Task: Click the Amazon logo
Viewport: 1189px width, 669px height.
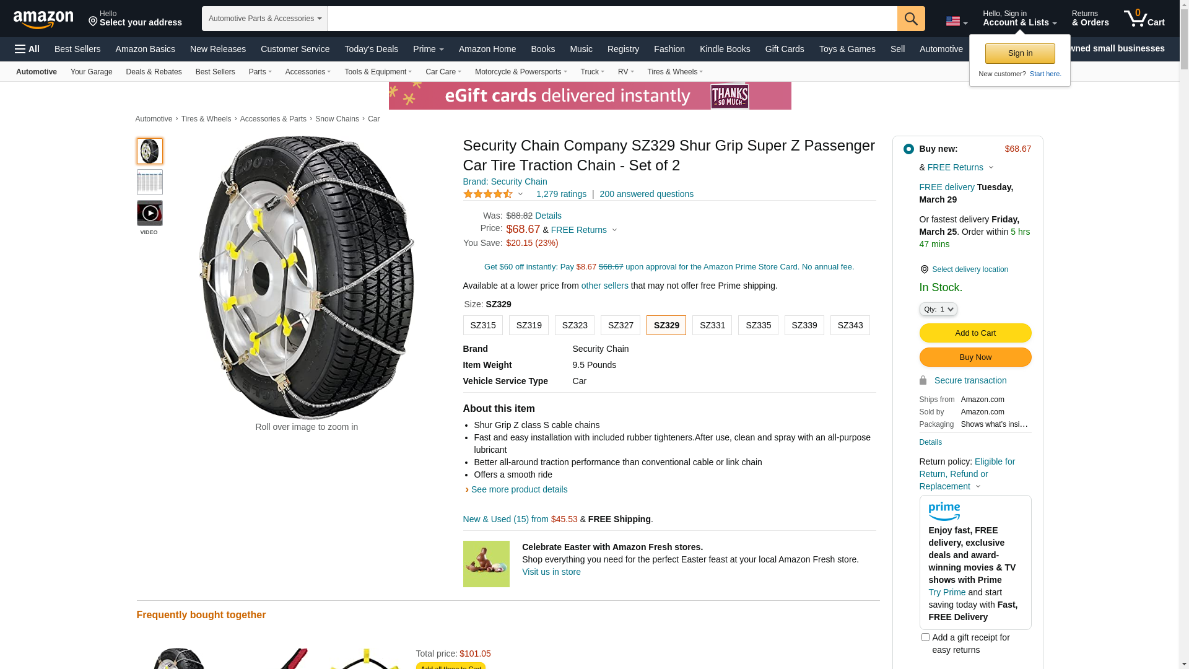Action: [43, 19]
